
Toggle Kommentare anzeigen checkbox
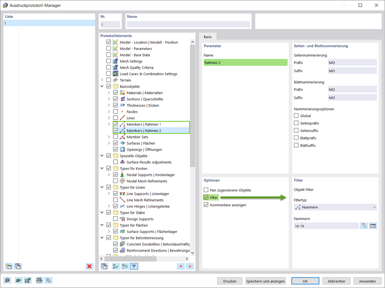point(206,205)
